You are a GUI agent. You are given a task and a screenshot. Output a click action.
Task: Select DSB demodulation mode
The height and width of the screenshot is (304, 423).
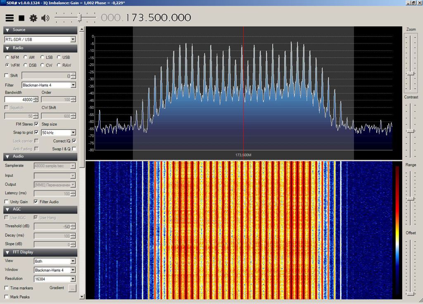25,65
